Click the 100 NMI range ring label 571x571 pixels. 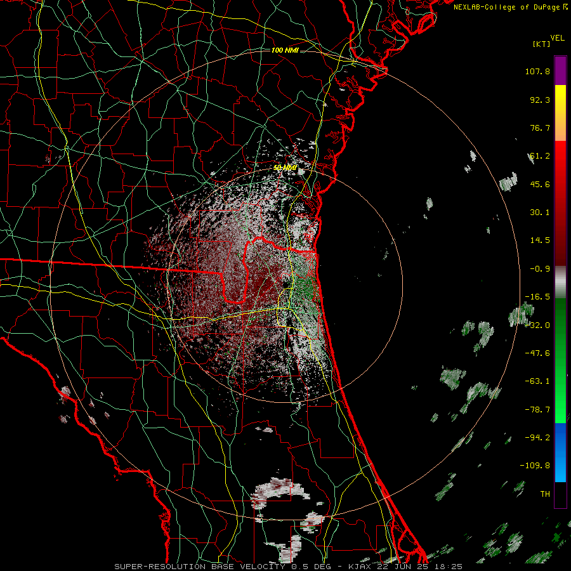point(285,50)
